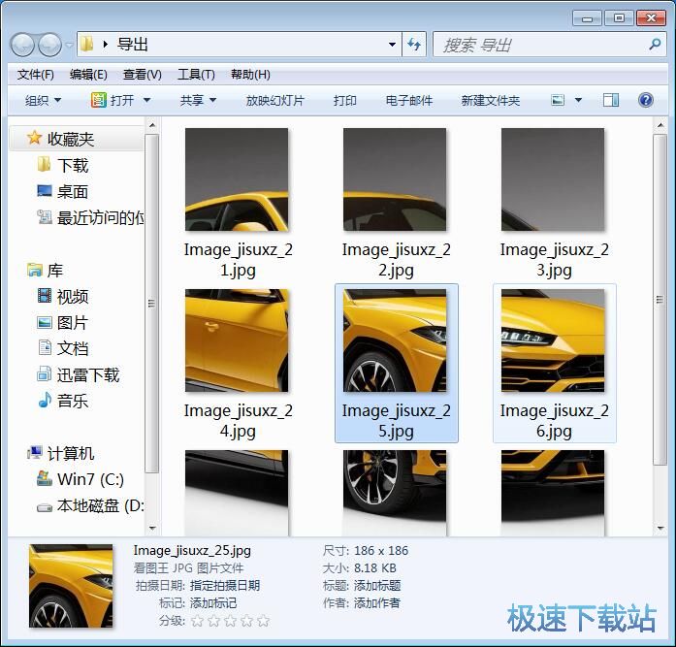Toggle the preview pane icon
The image size is (676, 647).
[610, 100]
